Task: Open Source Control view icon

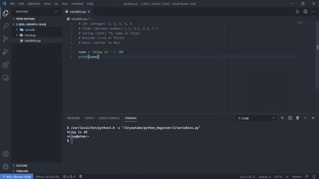Action: point(5,39)
